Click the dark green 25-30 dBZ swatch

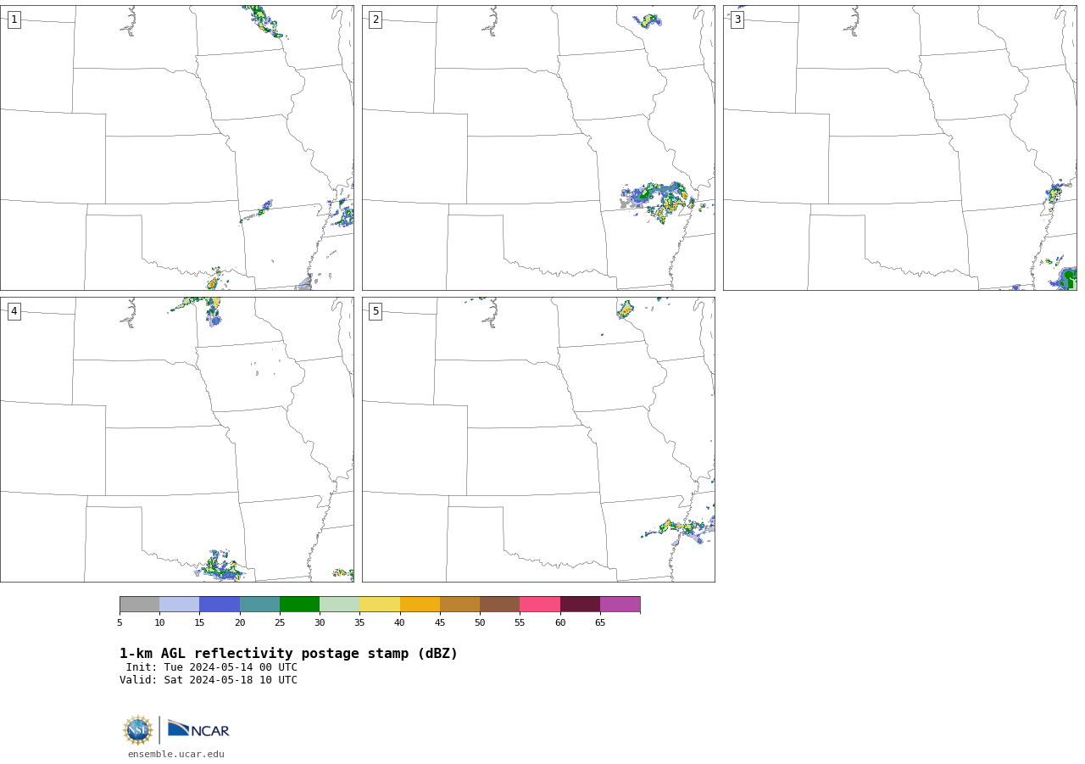(x=299, y=605)
